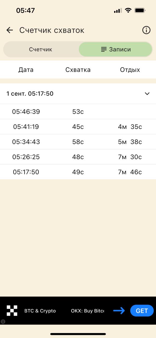Switch to the Счетчик tab
156x338 pixels.
click(41, 49)
